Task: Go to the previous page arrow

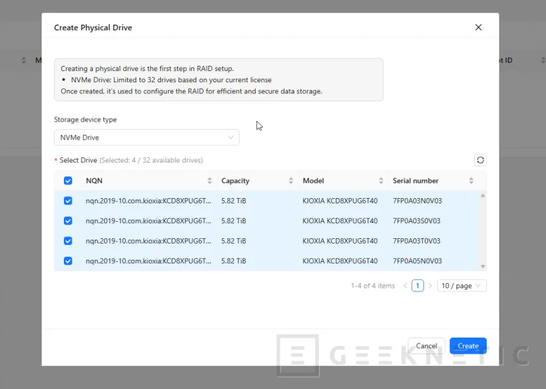Action: coord(405,286)
